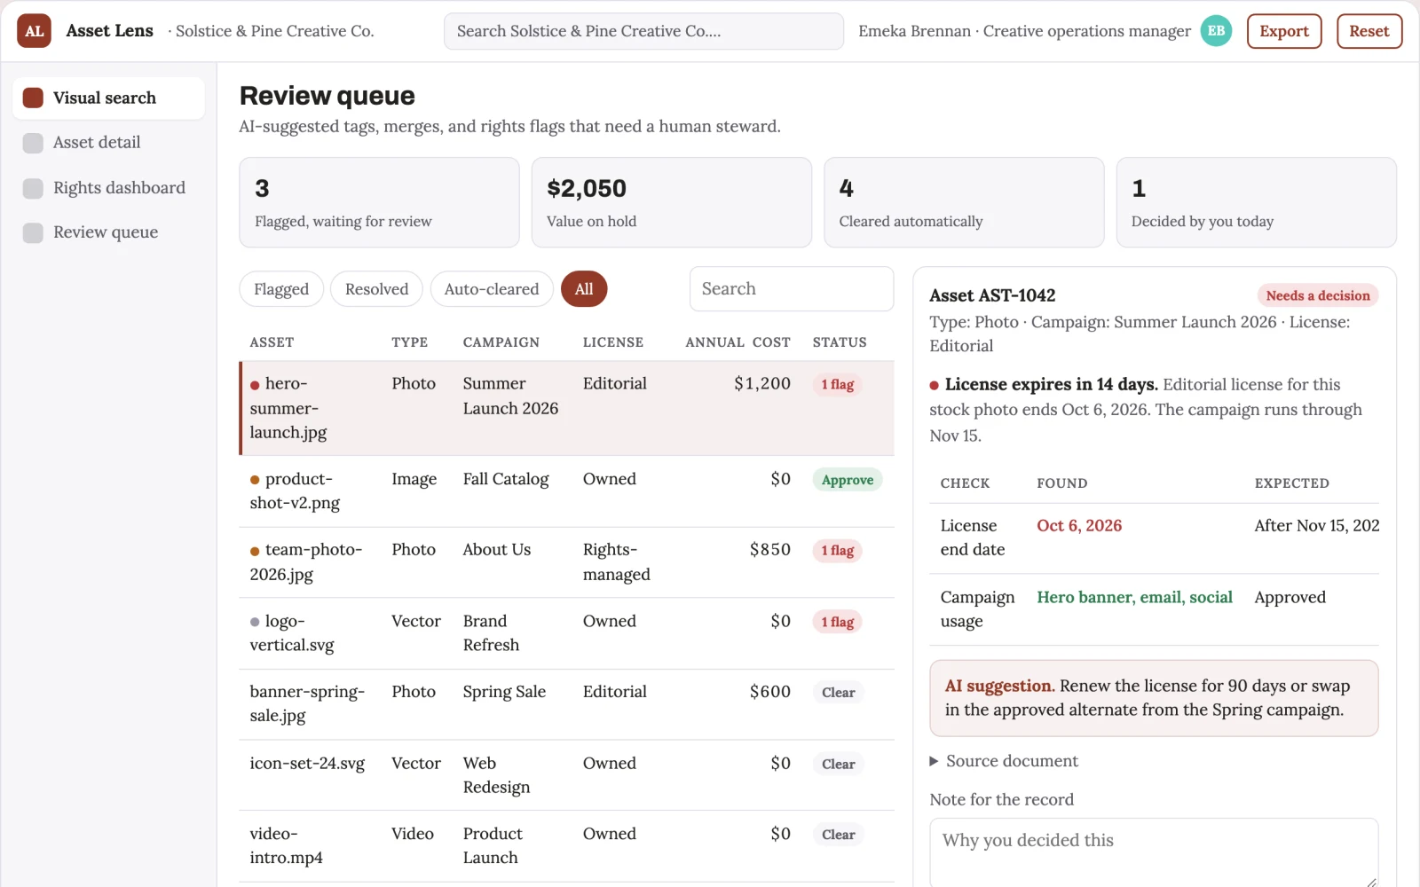Click the CAMPAIGN column header

tap(501, 342)
